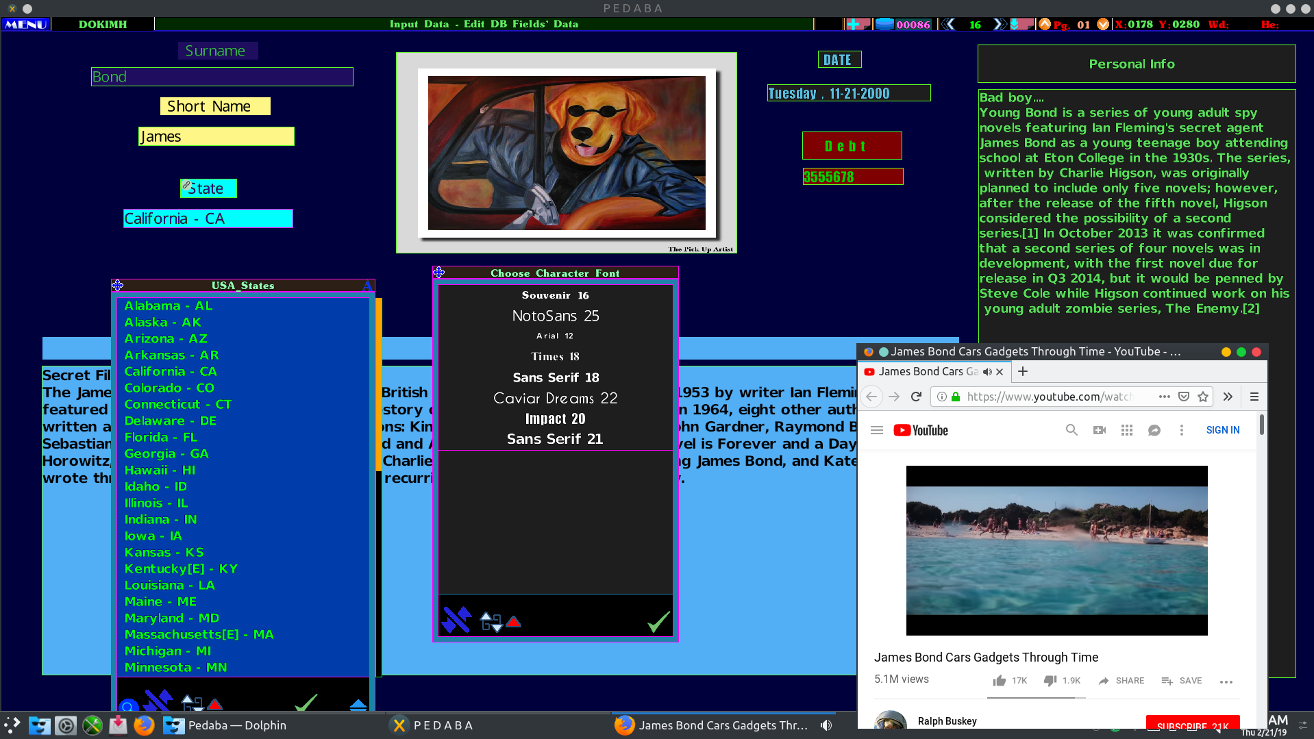Image resolution: width=1314 pixels, height=739 pixels.
Task: Click the sort arrows icon in USA_States toolbar
Action: pyautogui.click(x=193, y=703)
